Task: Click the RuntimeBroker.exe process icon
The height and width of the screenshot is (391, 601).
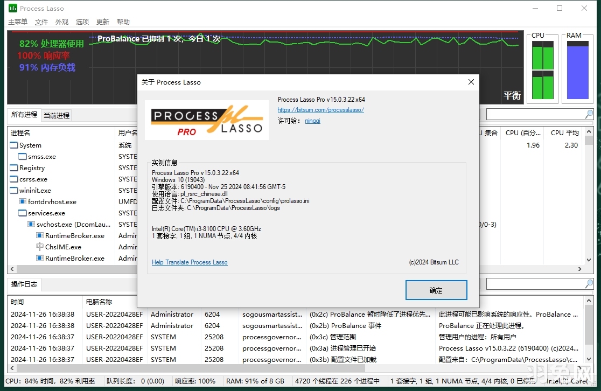Action: (39, 235)
